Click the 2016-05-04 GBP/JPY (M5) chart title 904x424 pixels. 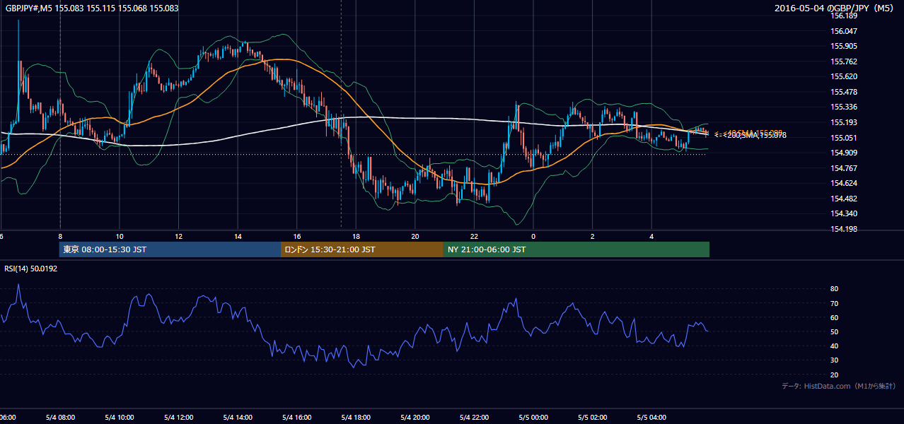click(835, 8)
